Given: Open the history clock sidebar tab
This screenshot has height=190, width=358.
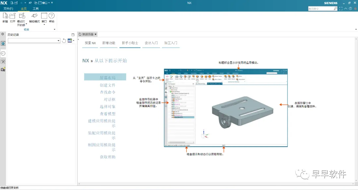Looking at the screenshot, I should tap(3, 53).
